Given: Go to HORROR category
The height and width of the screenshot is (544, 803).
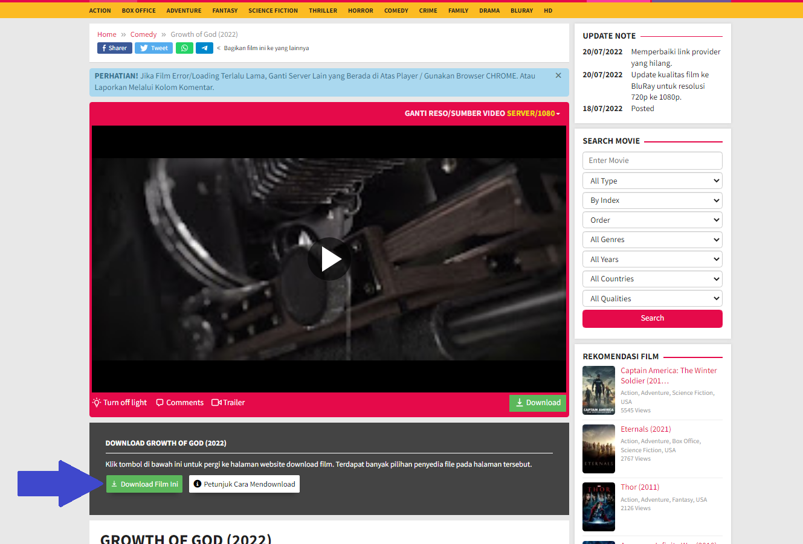Looking at the screenshot, I should point(361,11).
